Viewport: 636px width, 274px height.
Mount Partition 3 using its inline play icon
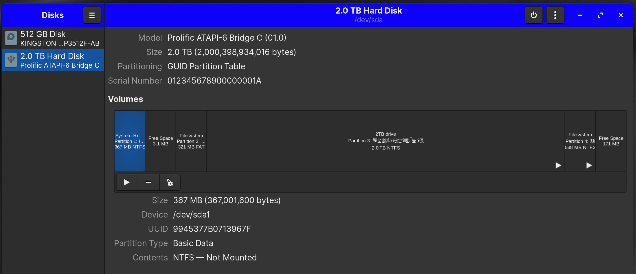[558, 165]
